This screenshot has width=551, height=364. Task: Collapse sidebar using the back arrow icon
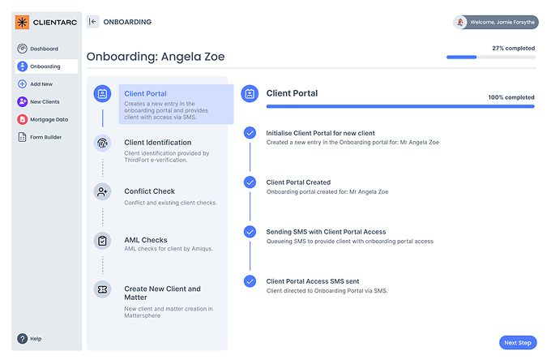(92, 22)
